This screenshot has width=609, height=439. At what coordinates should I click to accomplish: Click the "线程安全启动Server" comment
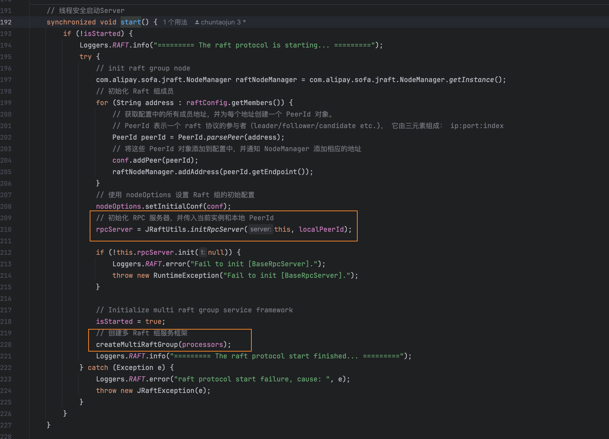tap(86, 11)
